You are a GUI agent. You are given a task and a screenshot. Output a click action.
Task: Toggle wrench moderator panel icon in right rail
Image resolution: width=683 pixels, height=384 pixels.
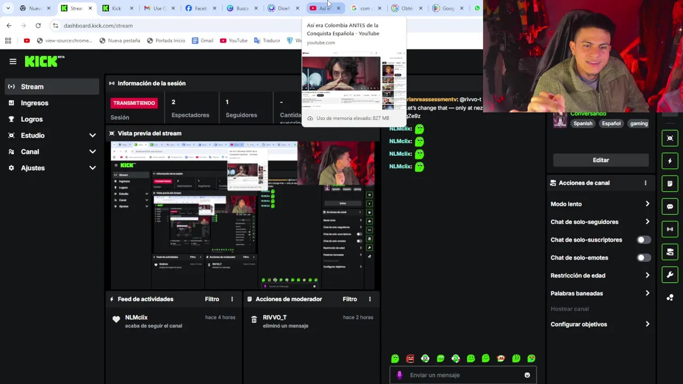(670, 275)
